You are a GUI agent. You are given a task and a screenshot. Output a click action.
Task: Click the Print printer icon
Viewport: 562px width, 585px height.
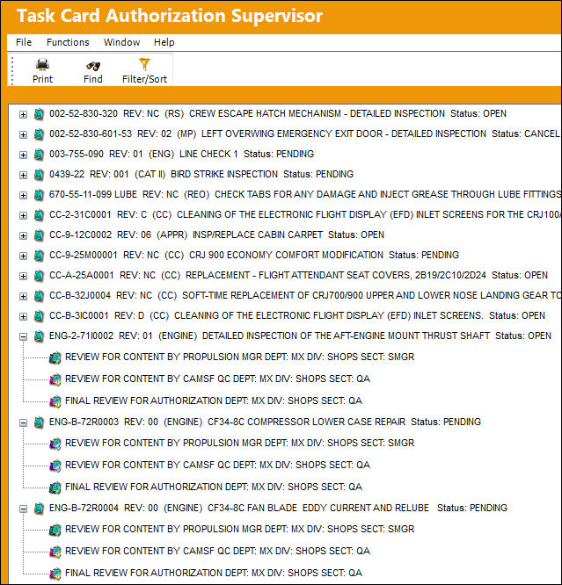pyautogui.click(x=42, y=64)
